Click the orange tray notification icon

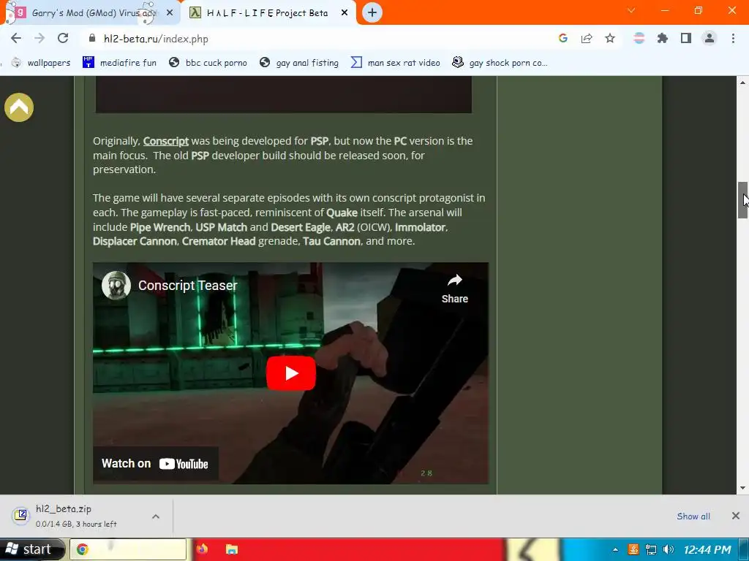pyautogui.click(x=633, y=549)
